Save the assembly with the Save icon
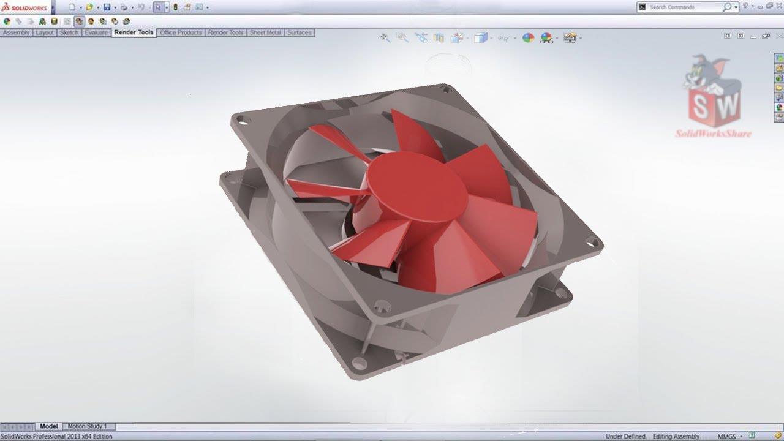 pyautogui.click(x=107, y=7)
